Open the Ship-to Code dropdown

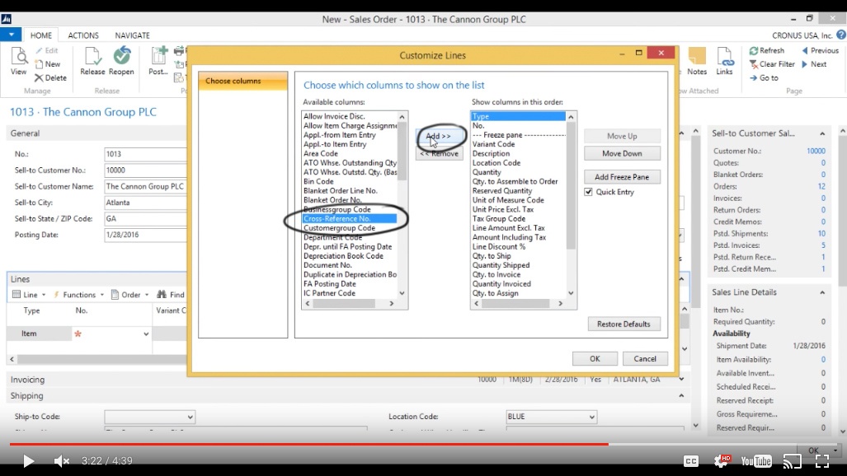190,417
